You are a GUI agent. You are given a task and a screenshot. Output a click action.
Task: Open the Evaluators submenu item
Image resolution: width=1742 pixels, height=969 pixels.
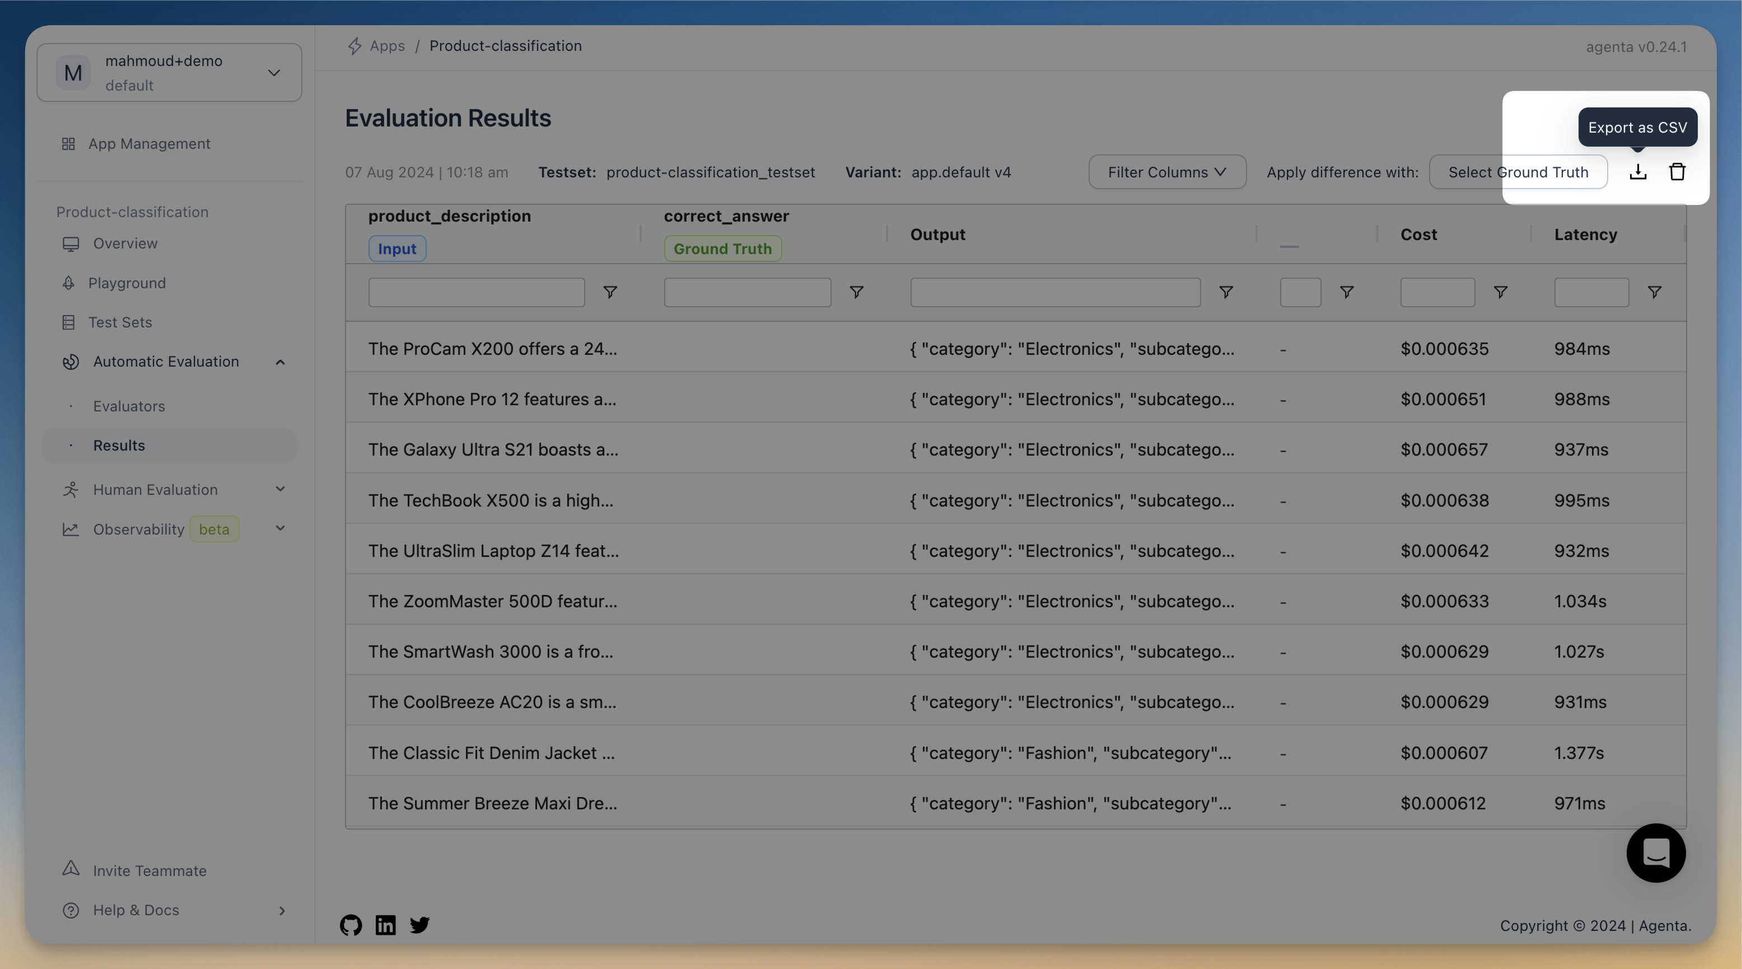(128, 406)
